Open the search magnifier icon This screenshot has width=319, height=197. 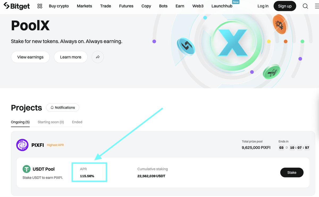tap(305, 6)
